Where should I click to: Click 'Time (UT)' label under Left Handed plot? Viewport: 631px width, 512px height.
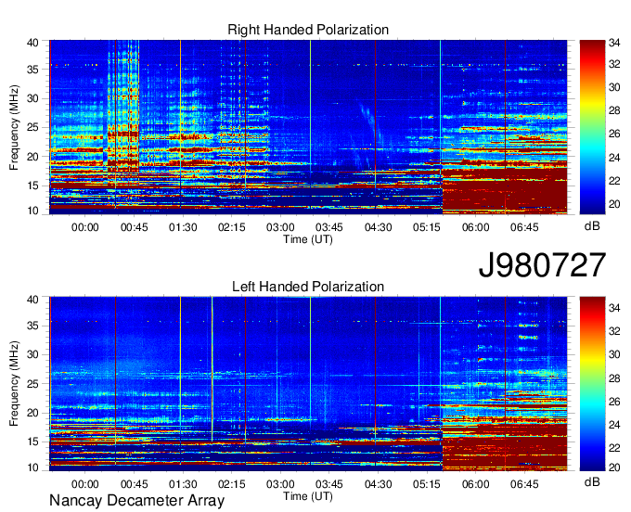308,496
